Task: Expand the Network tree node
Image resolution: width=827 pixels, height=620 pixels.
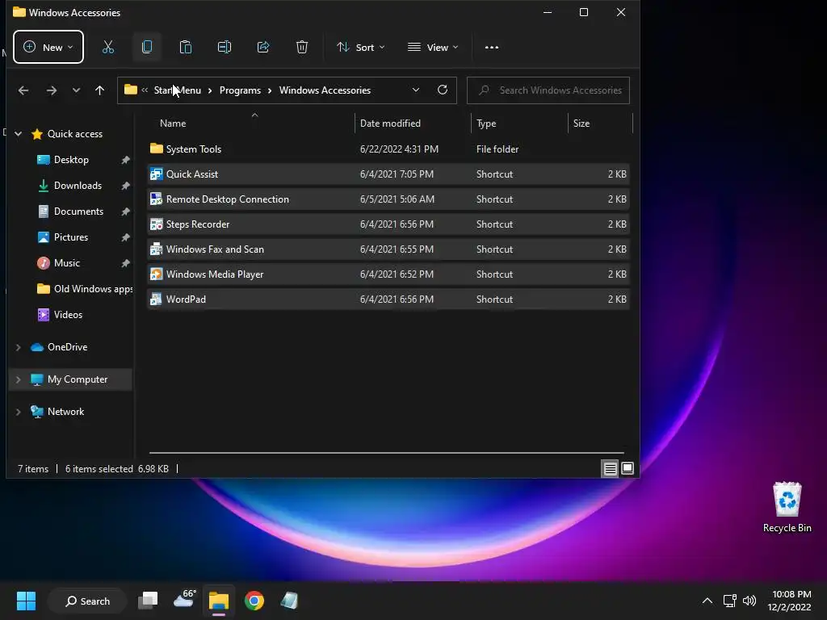Action: [x=18, y=412]
